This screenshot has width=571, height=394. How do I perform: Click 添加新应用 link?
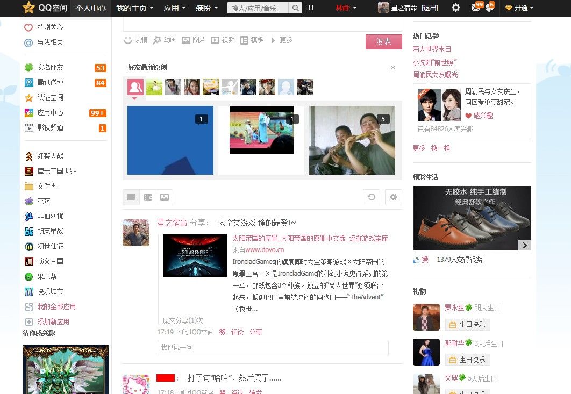click(x=53, y=321)
